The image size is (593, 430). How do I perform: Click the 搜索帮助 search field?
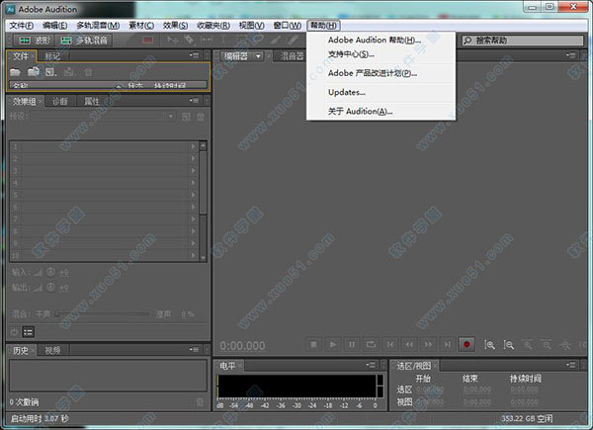coord(522,41)
